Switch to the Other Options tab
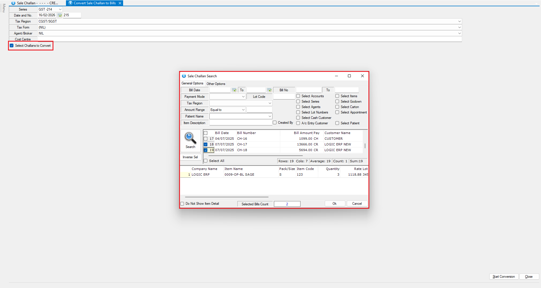This screenshot has height=288, width=541. (216, 84)
